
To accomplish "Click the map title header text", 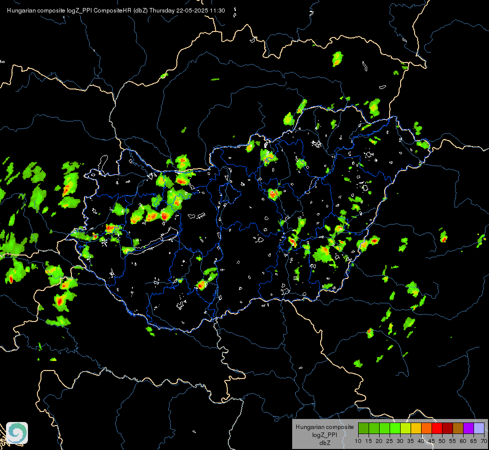I will pos(116,10).
